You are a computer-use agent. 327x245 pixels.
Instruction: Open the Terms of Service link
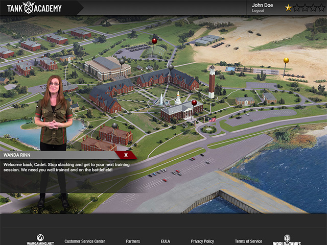(x=248, y=241)
